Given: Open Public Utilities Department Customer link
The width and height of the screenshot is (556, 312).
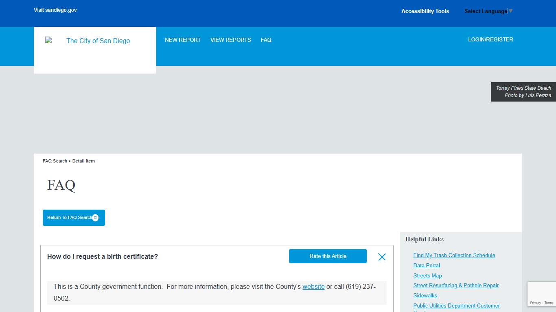Looking at the screenshot, I should point(456,306).
